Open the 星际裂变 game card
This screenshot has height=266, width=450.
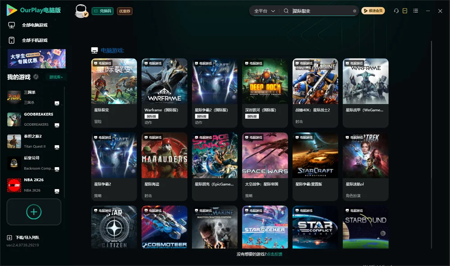click(x=114, y=93)
